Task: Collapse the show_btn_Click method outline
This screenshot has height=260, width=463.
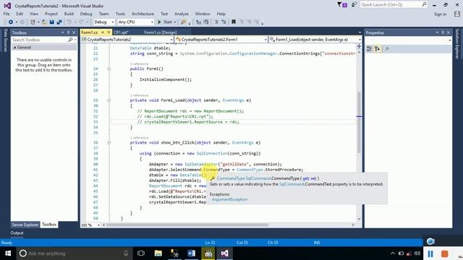Action: [109, 142]
